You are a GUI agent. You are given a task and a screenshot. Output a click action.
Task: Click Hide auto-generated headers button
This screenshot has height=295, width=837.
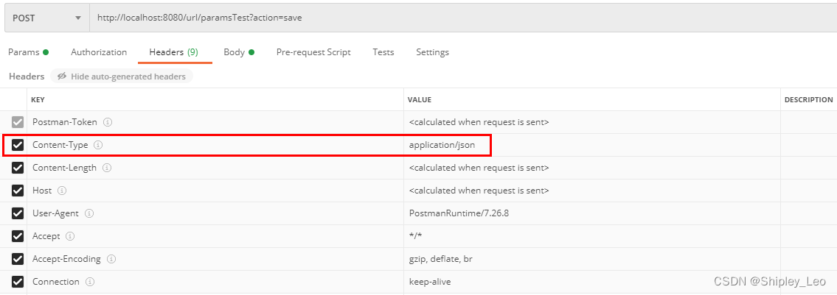(x=122, y=77)
